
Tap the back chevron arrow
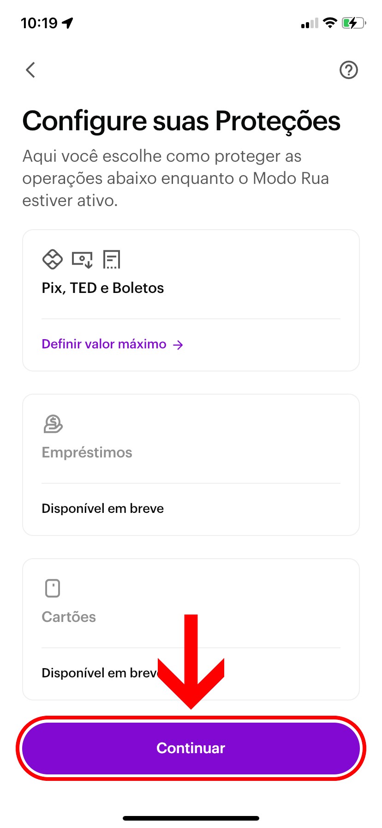point(30,70)
